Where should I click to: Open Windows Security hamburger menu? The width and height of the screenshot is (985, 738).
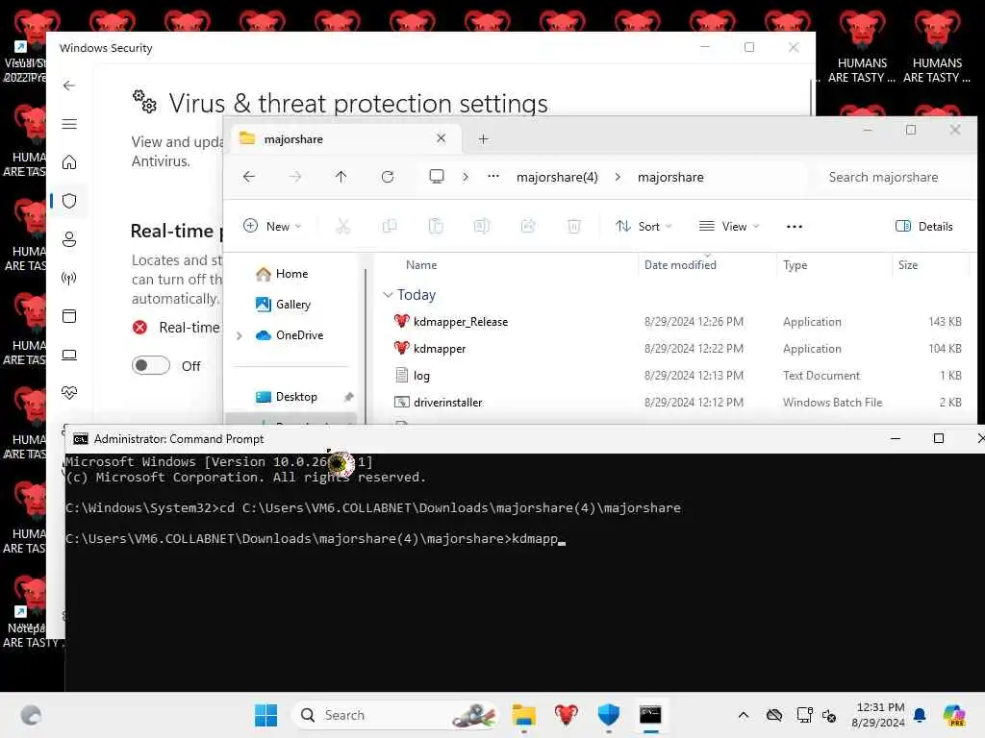(69, 124)
